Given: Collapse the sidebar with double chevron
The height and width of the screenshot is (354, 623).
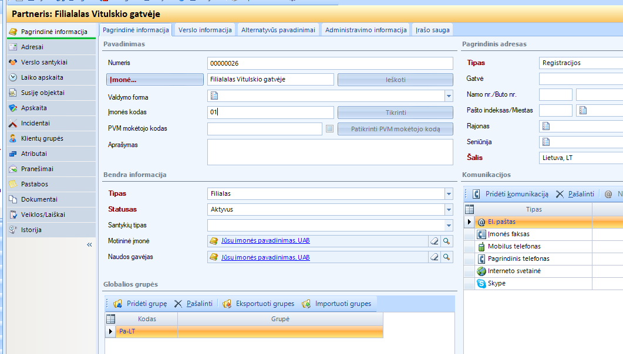Looking at the screenshot, I should [x=90, y=244].
